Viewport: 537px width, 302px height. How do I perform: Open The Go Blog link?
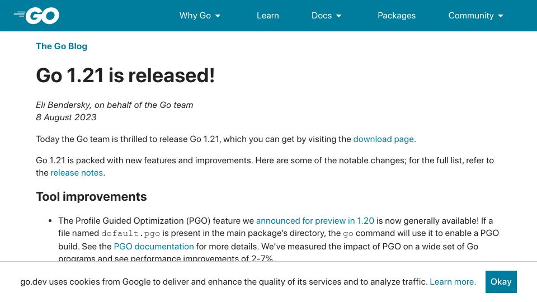pyautogui.click(x=62, y=46)
